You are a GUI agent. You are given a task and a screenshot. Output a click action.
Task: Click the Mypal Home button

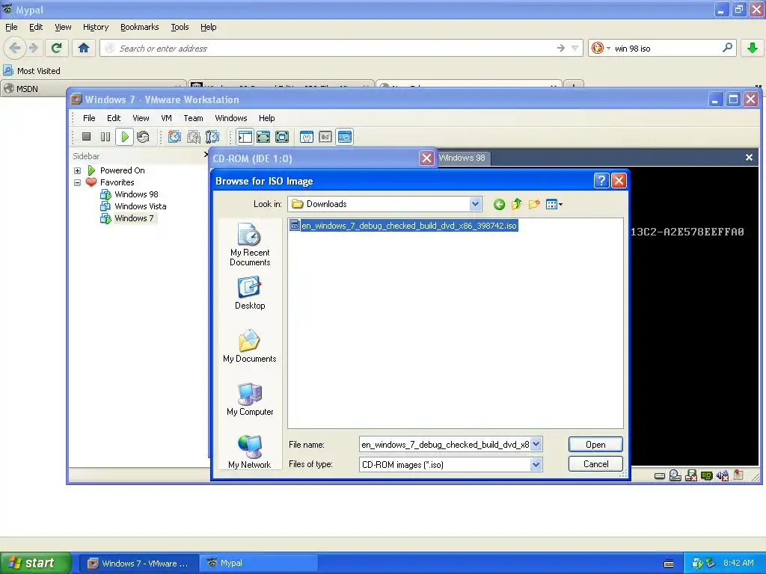pos(84,48)
